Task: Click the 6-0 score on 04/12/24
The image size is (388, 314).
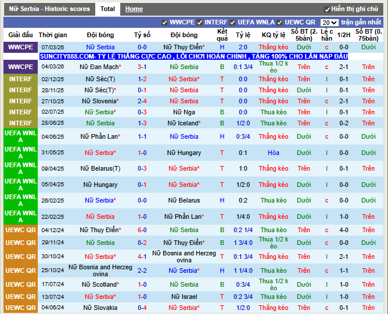Action: pyautogui.click(x=142, y=230)
